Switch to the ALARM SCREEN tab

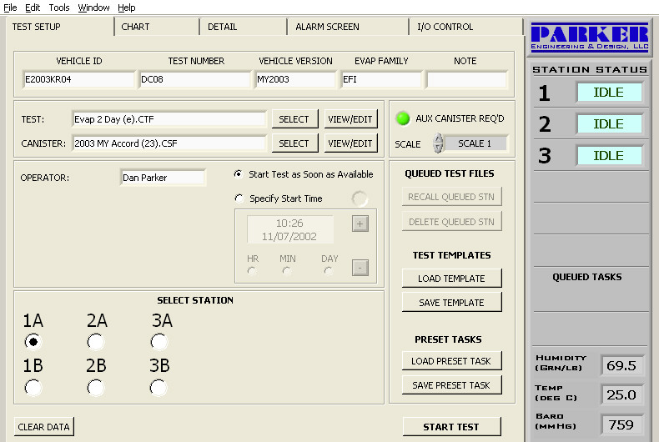pos(327,27)
